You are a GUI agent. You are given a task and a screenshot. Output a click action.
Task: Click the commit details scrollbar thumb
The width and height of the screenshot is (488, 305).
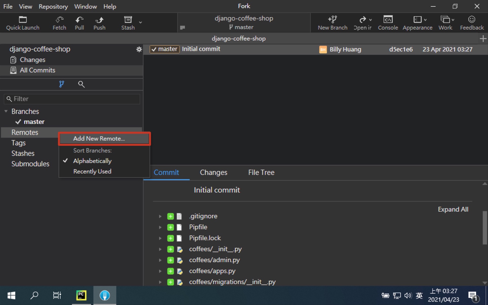(x=485, y=228)
